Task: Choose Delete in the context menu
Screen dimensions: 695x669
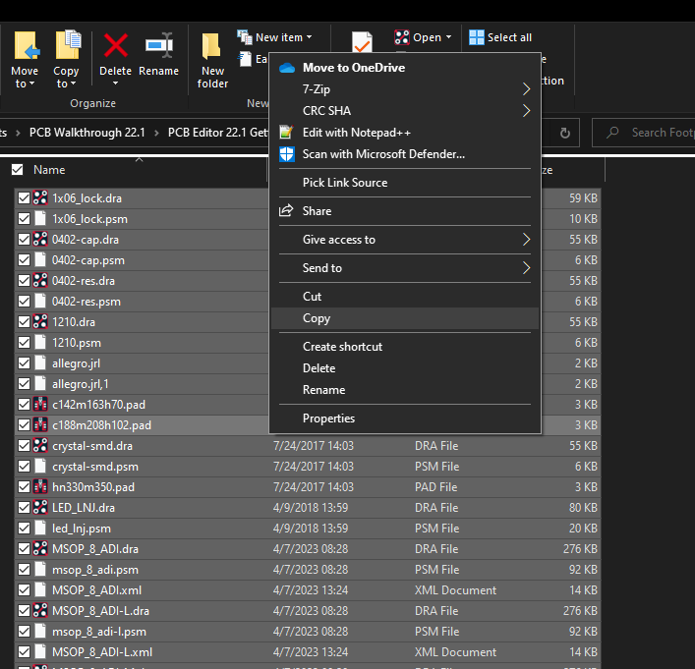Action: click(x=405, y=368)
